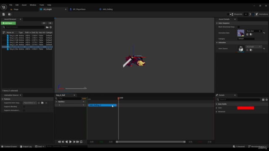Reset Anim Source to default arrow
Screen dimensions: 269x151
coord(264,49)
